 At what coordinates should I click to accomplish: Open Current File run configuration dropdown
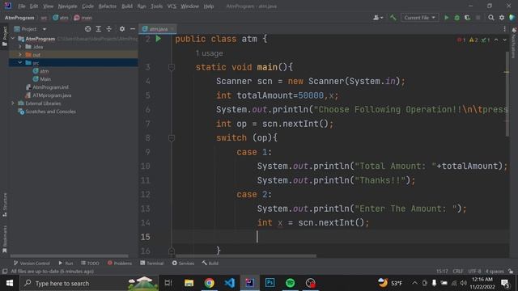point(419,18)
